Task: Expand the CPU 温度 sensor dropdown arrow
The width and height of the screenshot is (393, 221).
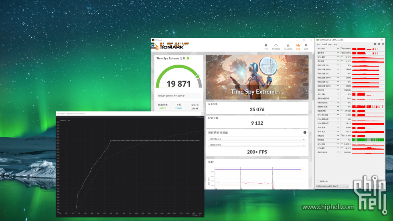Action: tap(338, 148)
